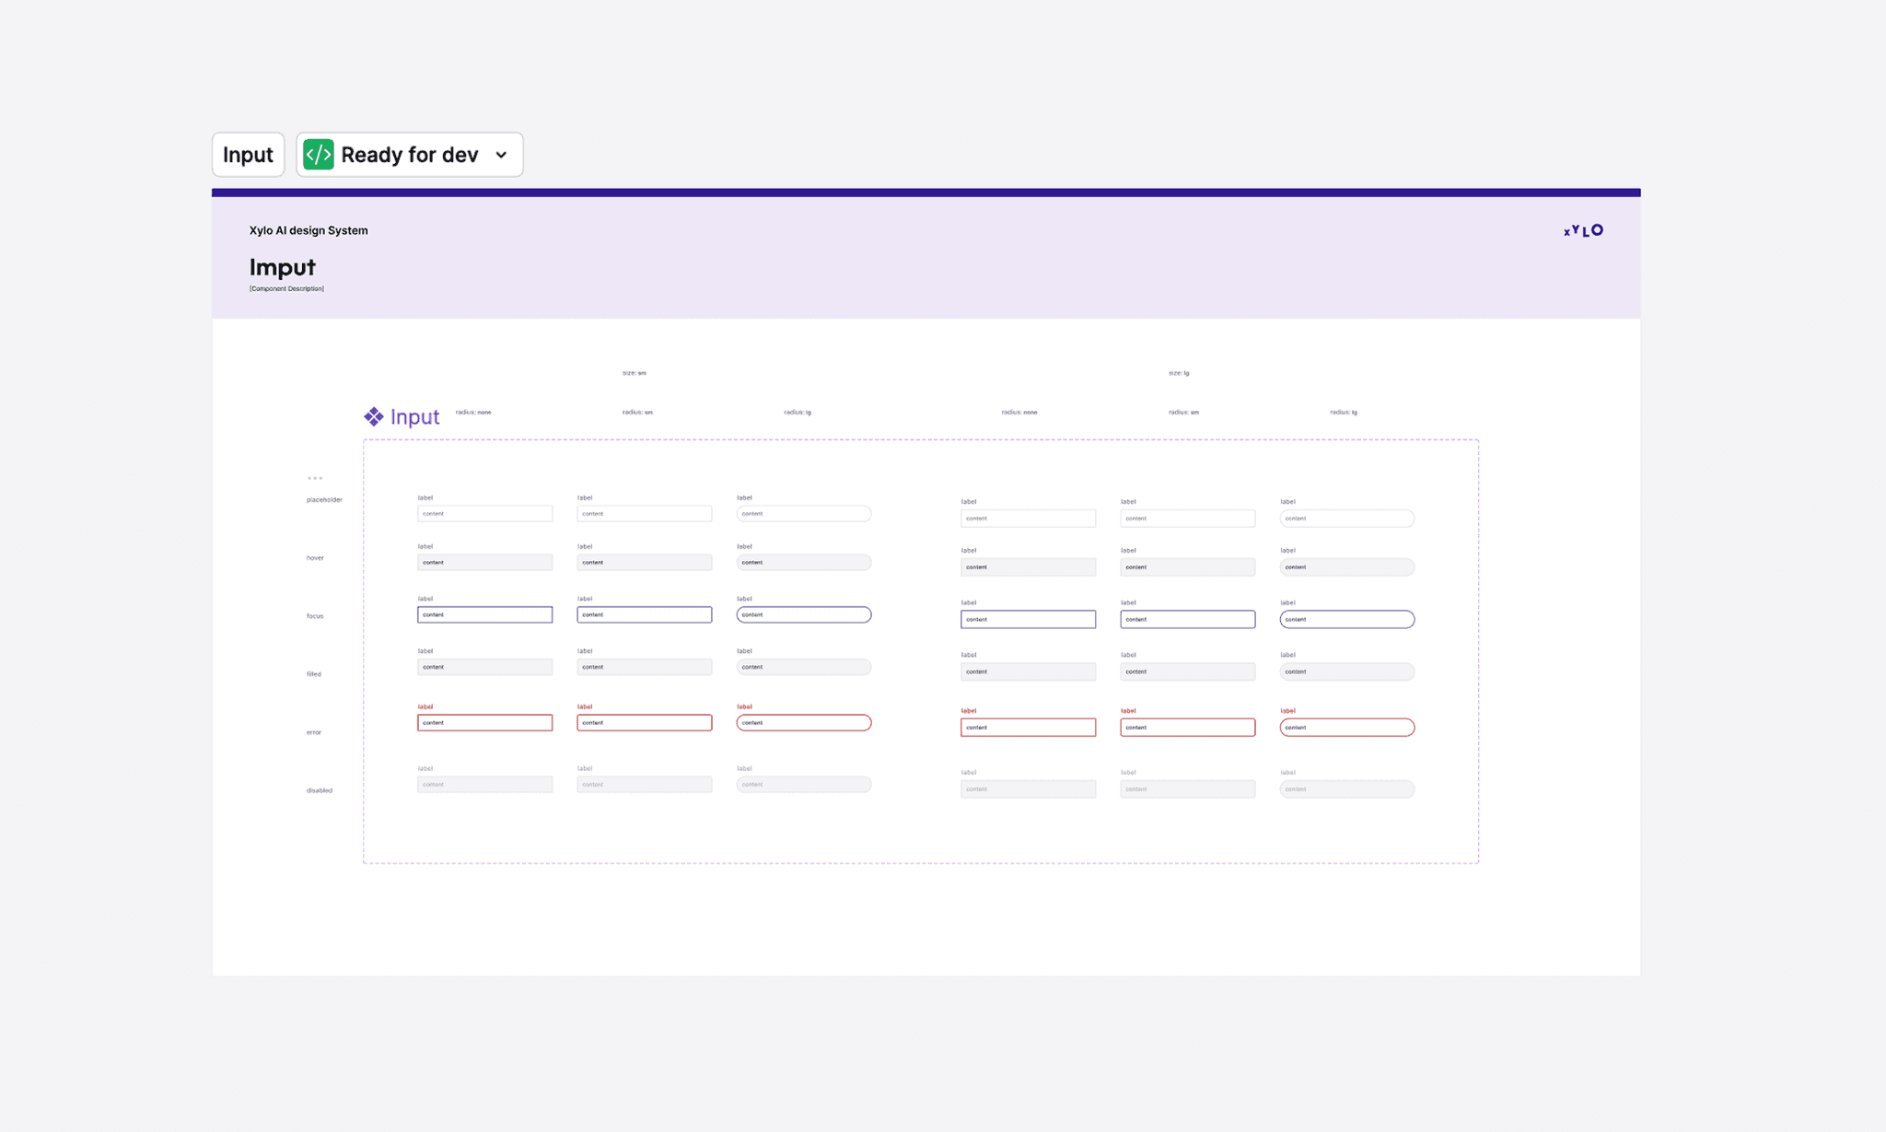Click small focus input with radius none
The width and height of the screenshot is (1886, 1132).
coord(484,614)
